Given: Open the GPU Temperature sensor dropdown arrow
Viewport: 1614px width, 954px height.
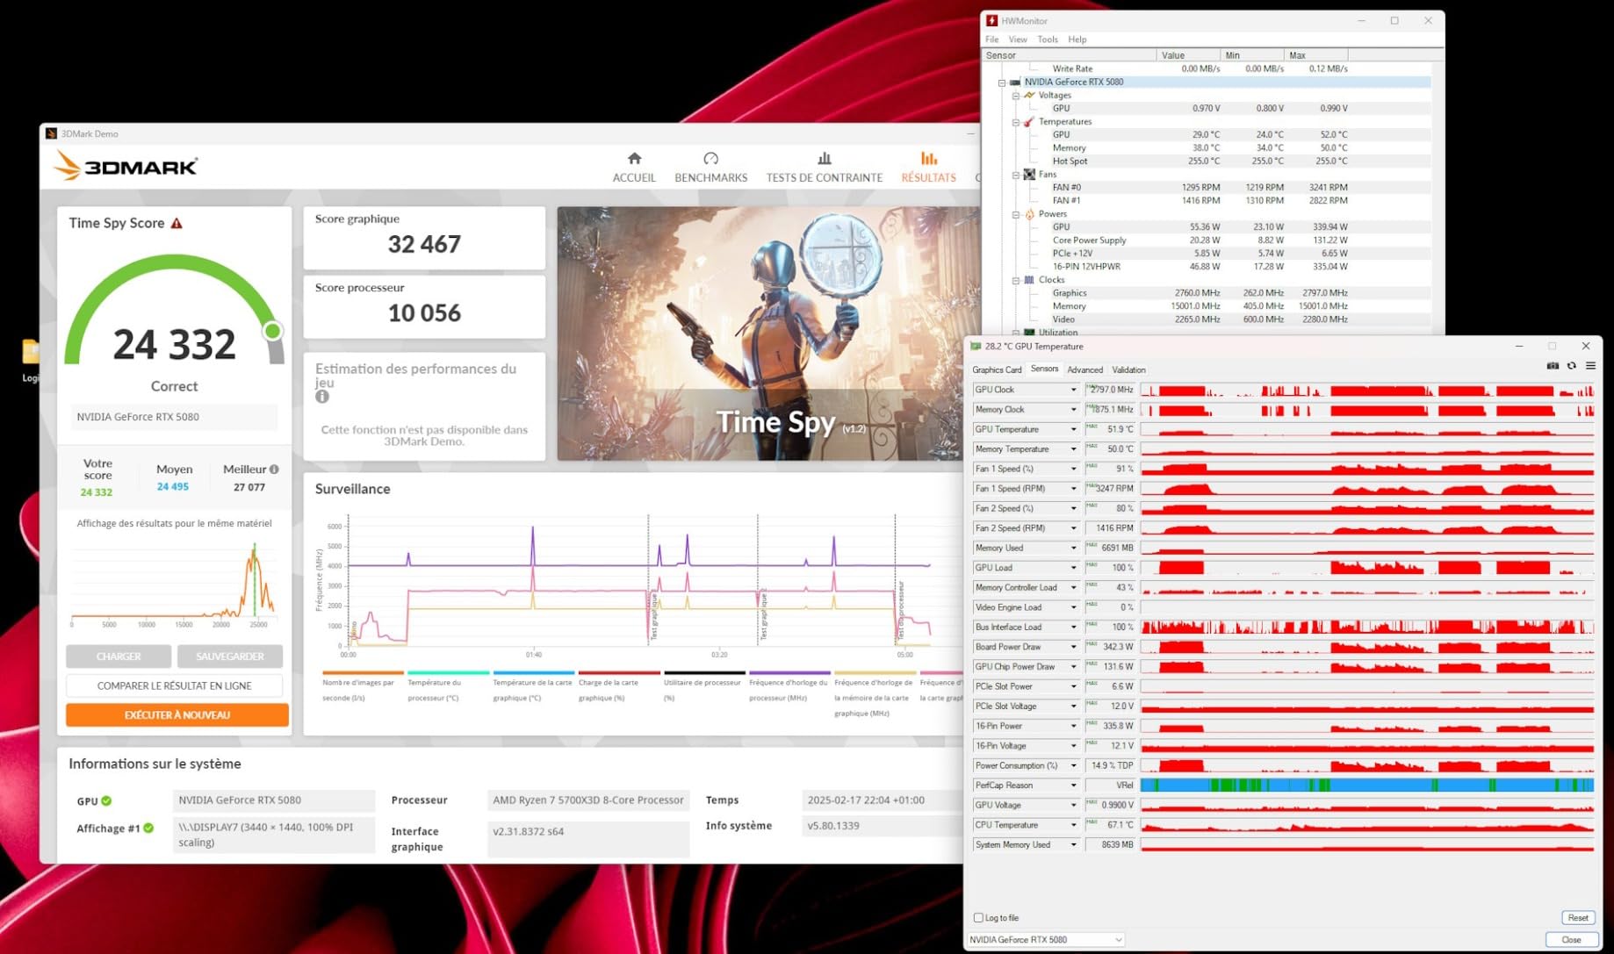Looking at the screenshot, I should pos(1073,429).
